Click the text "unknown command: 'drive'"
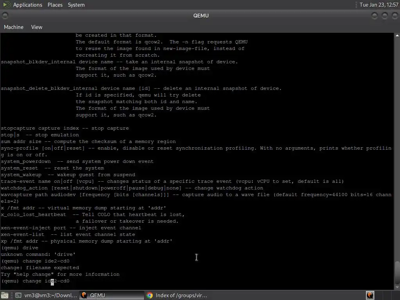Image resolution: width=400 pixels, height=300 pixels. pyautogui.click(x=38, y=254)
